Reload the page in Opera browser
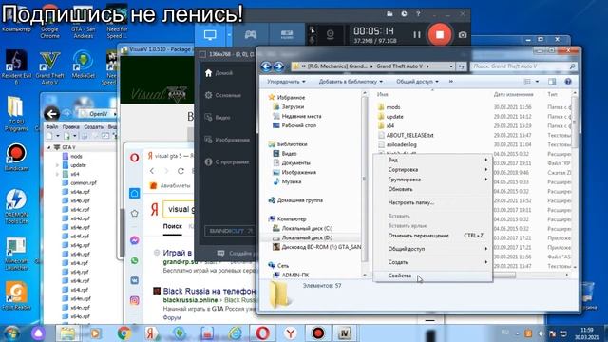This screenshot has height=342, width=608. coord(180,171)
